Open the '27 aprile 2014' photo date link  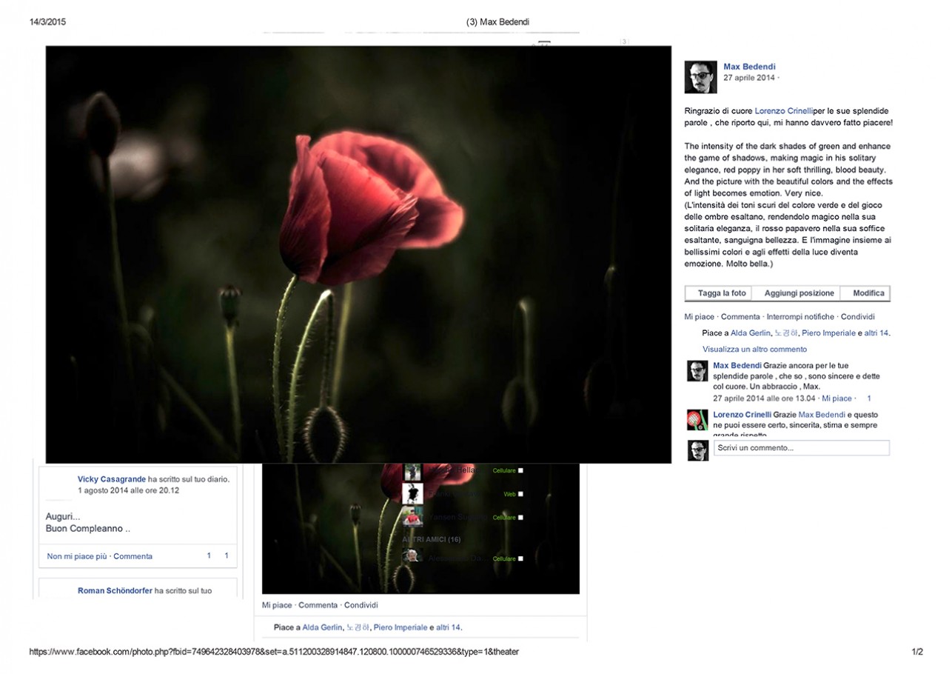point(749,78)
